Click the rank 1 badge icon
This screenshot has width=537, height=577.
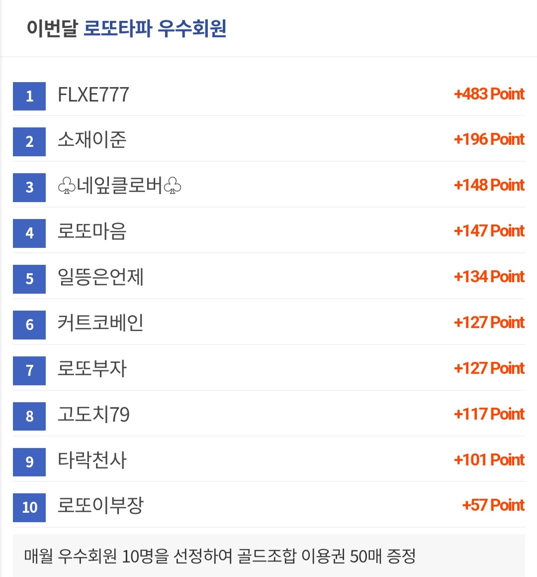[29, 96]
